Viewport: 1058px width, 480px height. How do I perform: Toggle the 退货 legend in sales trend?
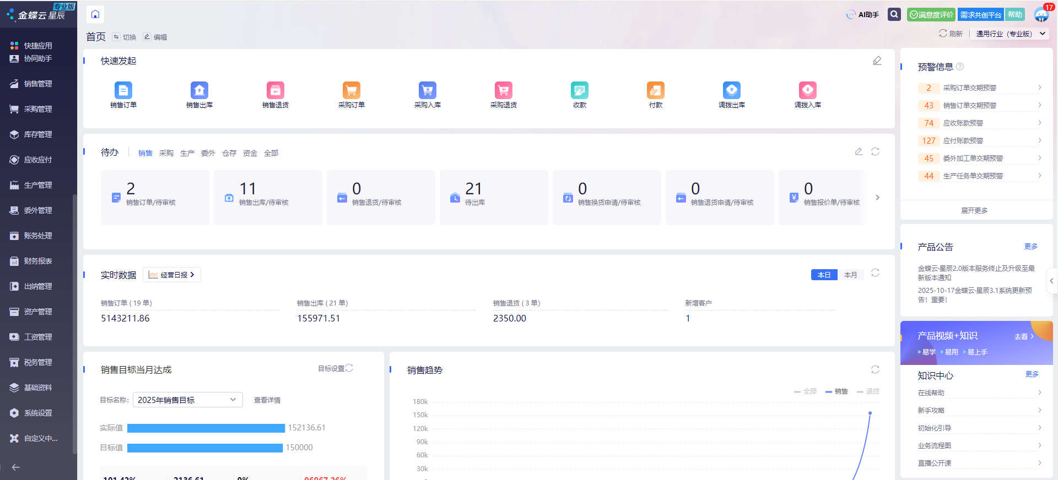point(868,391)
